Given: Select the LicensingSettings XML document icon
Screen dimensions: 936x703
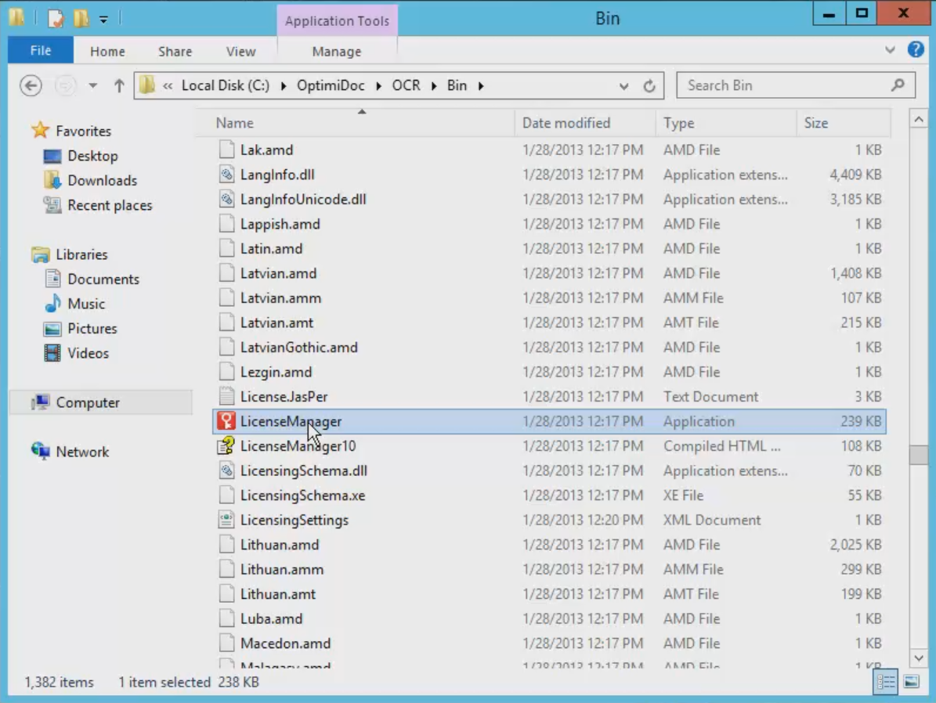Looking at the screenshot, I should (226, 520).
